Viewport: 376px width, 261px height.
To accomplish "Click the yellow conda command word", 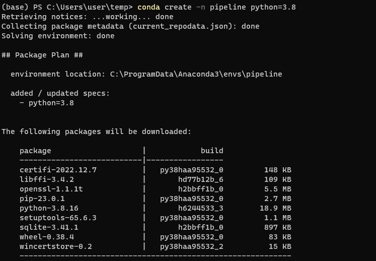I will (148, 7).
